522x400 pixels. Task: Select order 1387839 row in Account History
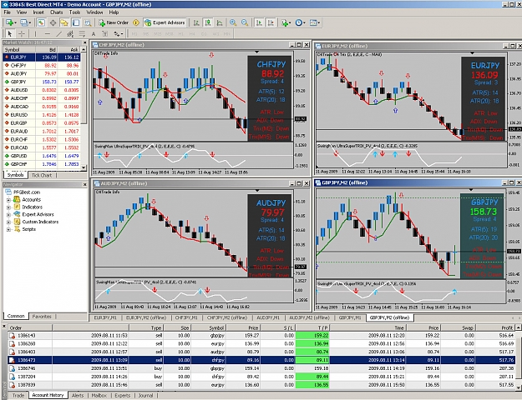261,385
